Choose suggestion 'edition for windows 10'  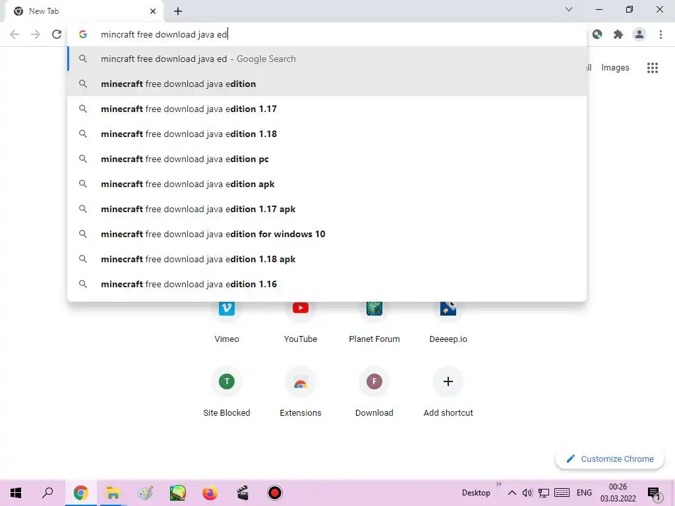327,234
